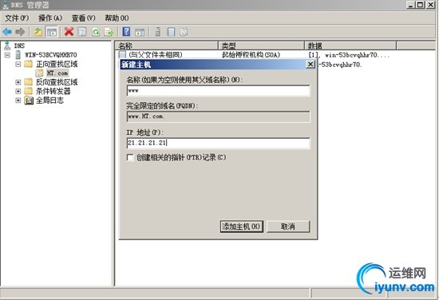Click the server icon beside WIN-53BCVQHHR70
Image resolution: width=439 pixels, height=300 pixels.
click(x=18, y=54)
